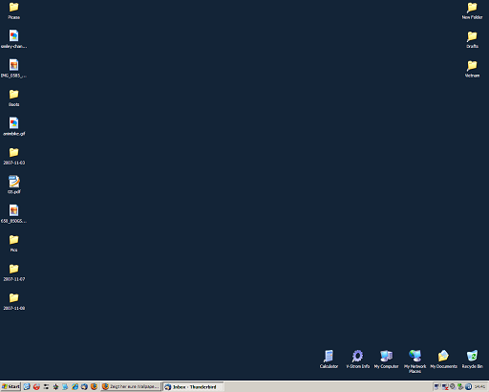The height and width of the screenshot is (392, 489).
Task: Click the system tray clock
Action: 479,387
